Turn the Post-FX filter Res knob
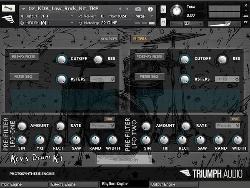Screen dimensions: 250x188 tap(222, 59)
